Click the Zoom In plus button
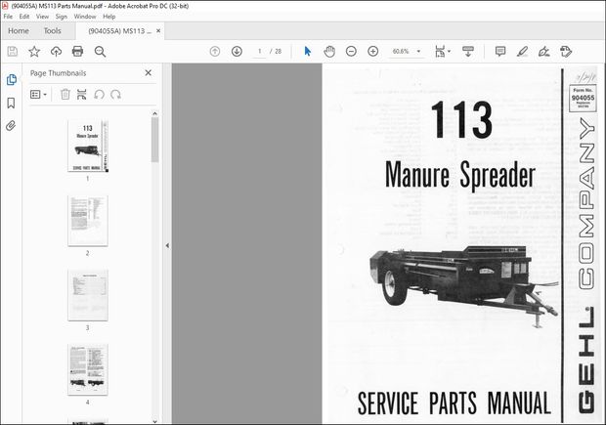 [372, 51]
